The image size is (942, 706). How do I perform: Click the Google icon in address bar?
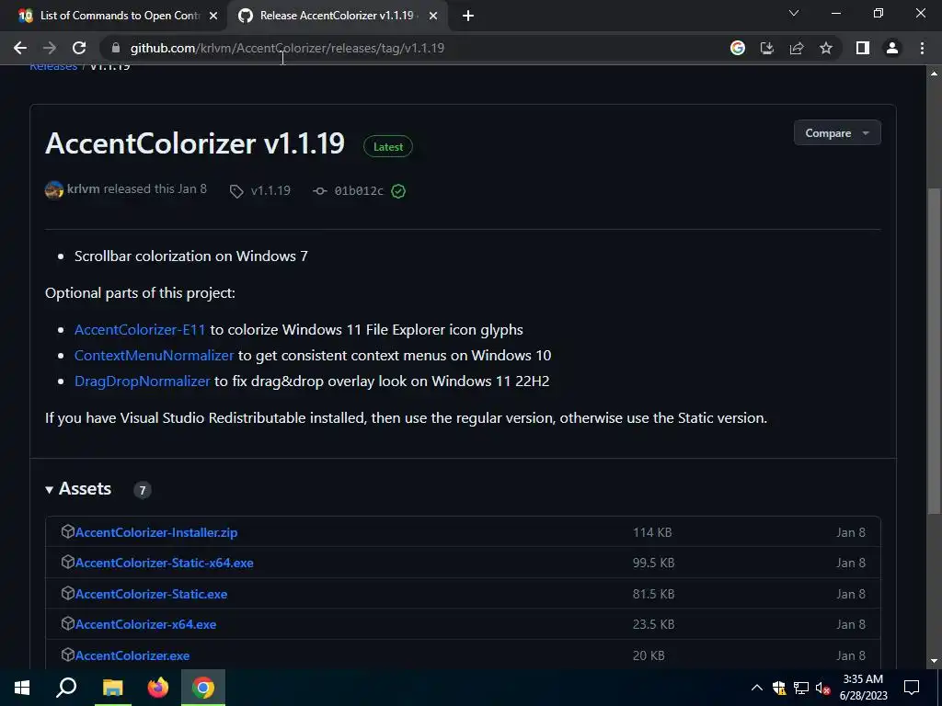click(x=738, y=48)
